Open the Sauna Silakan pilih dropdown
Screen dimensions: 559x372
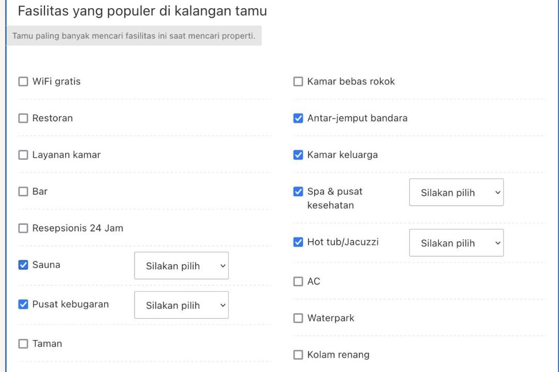coord(182,266)
